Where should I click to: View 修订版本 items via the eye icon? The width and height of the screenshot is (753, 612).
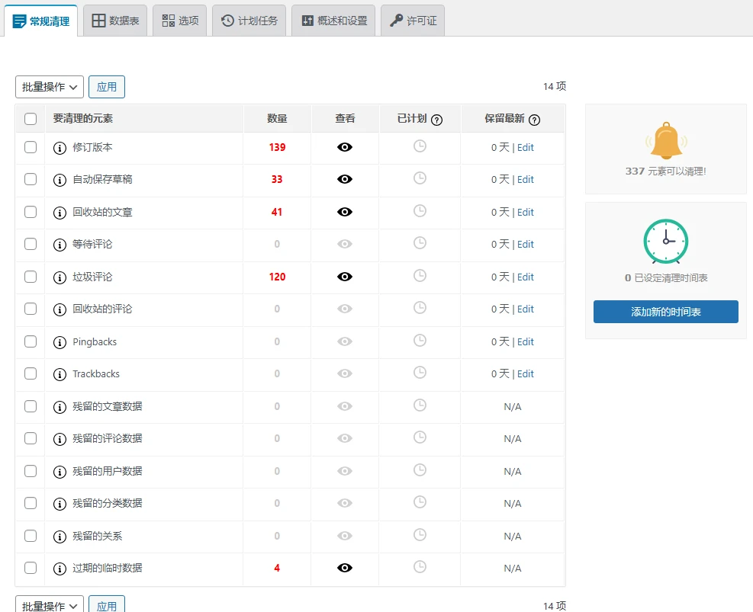click(344, 146)
